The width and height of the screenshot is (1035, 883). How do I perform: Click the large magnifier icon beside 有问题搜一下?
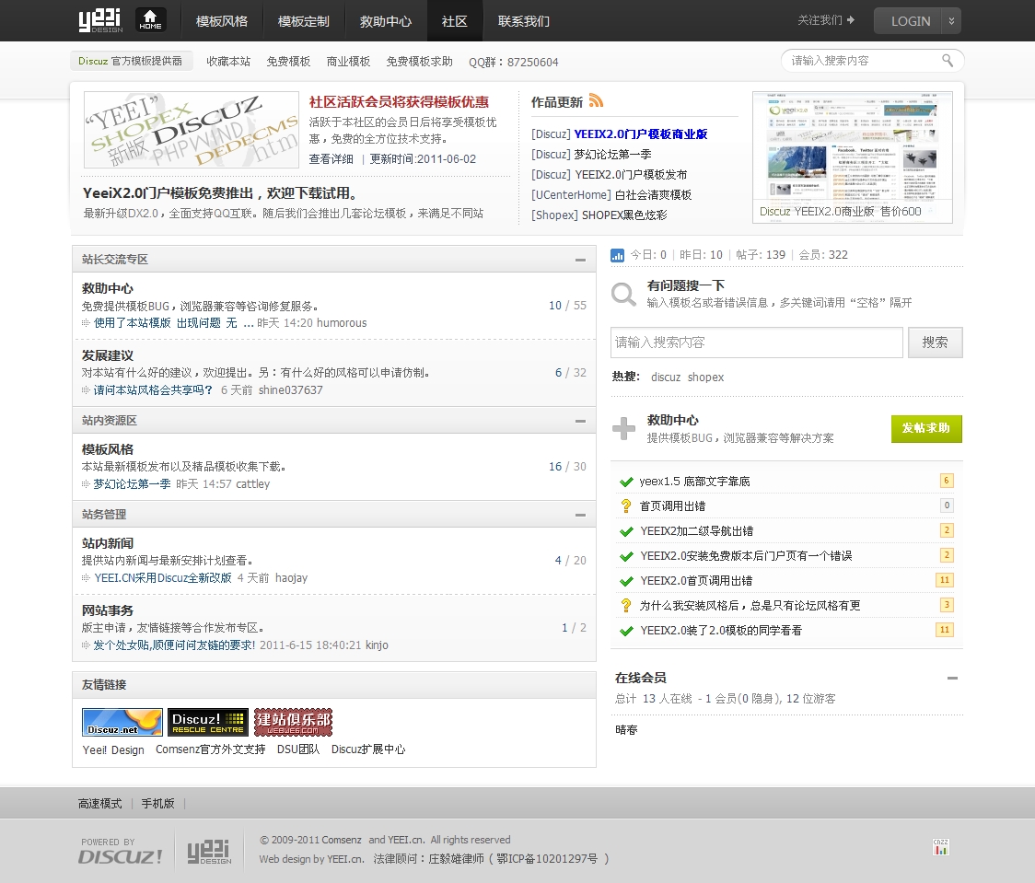click(623, 294)
